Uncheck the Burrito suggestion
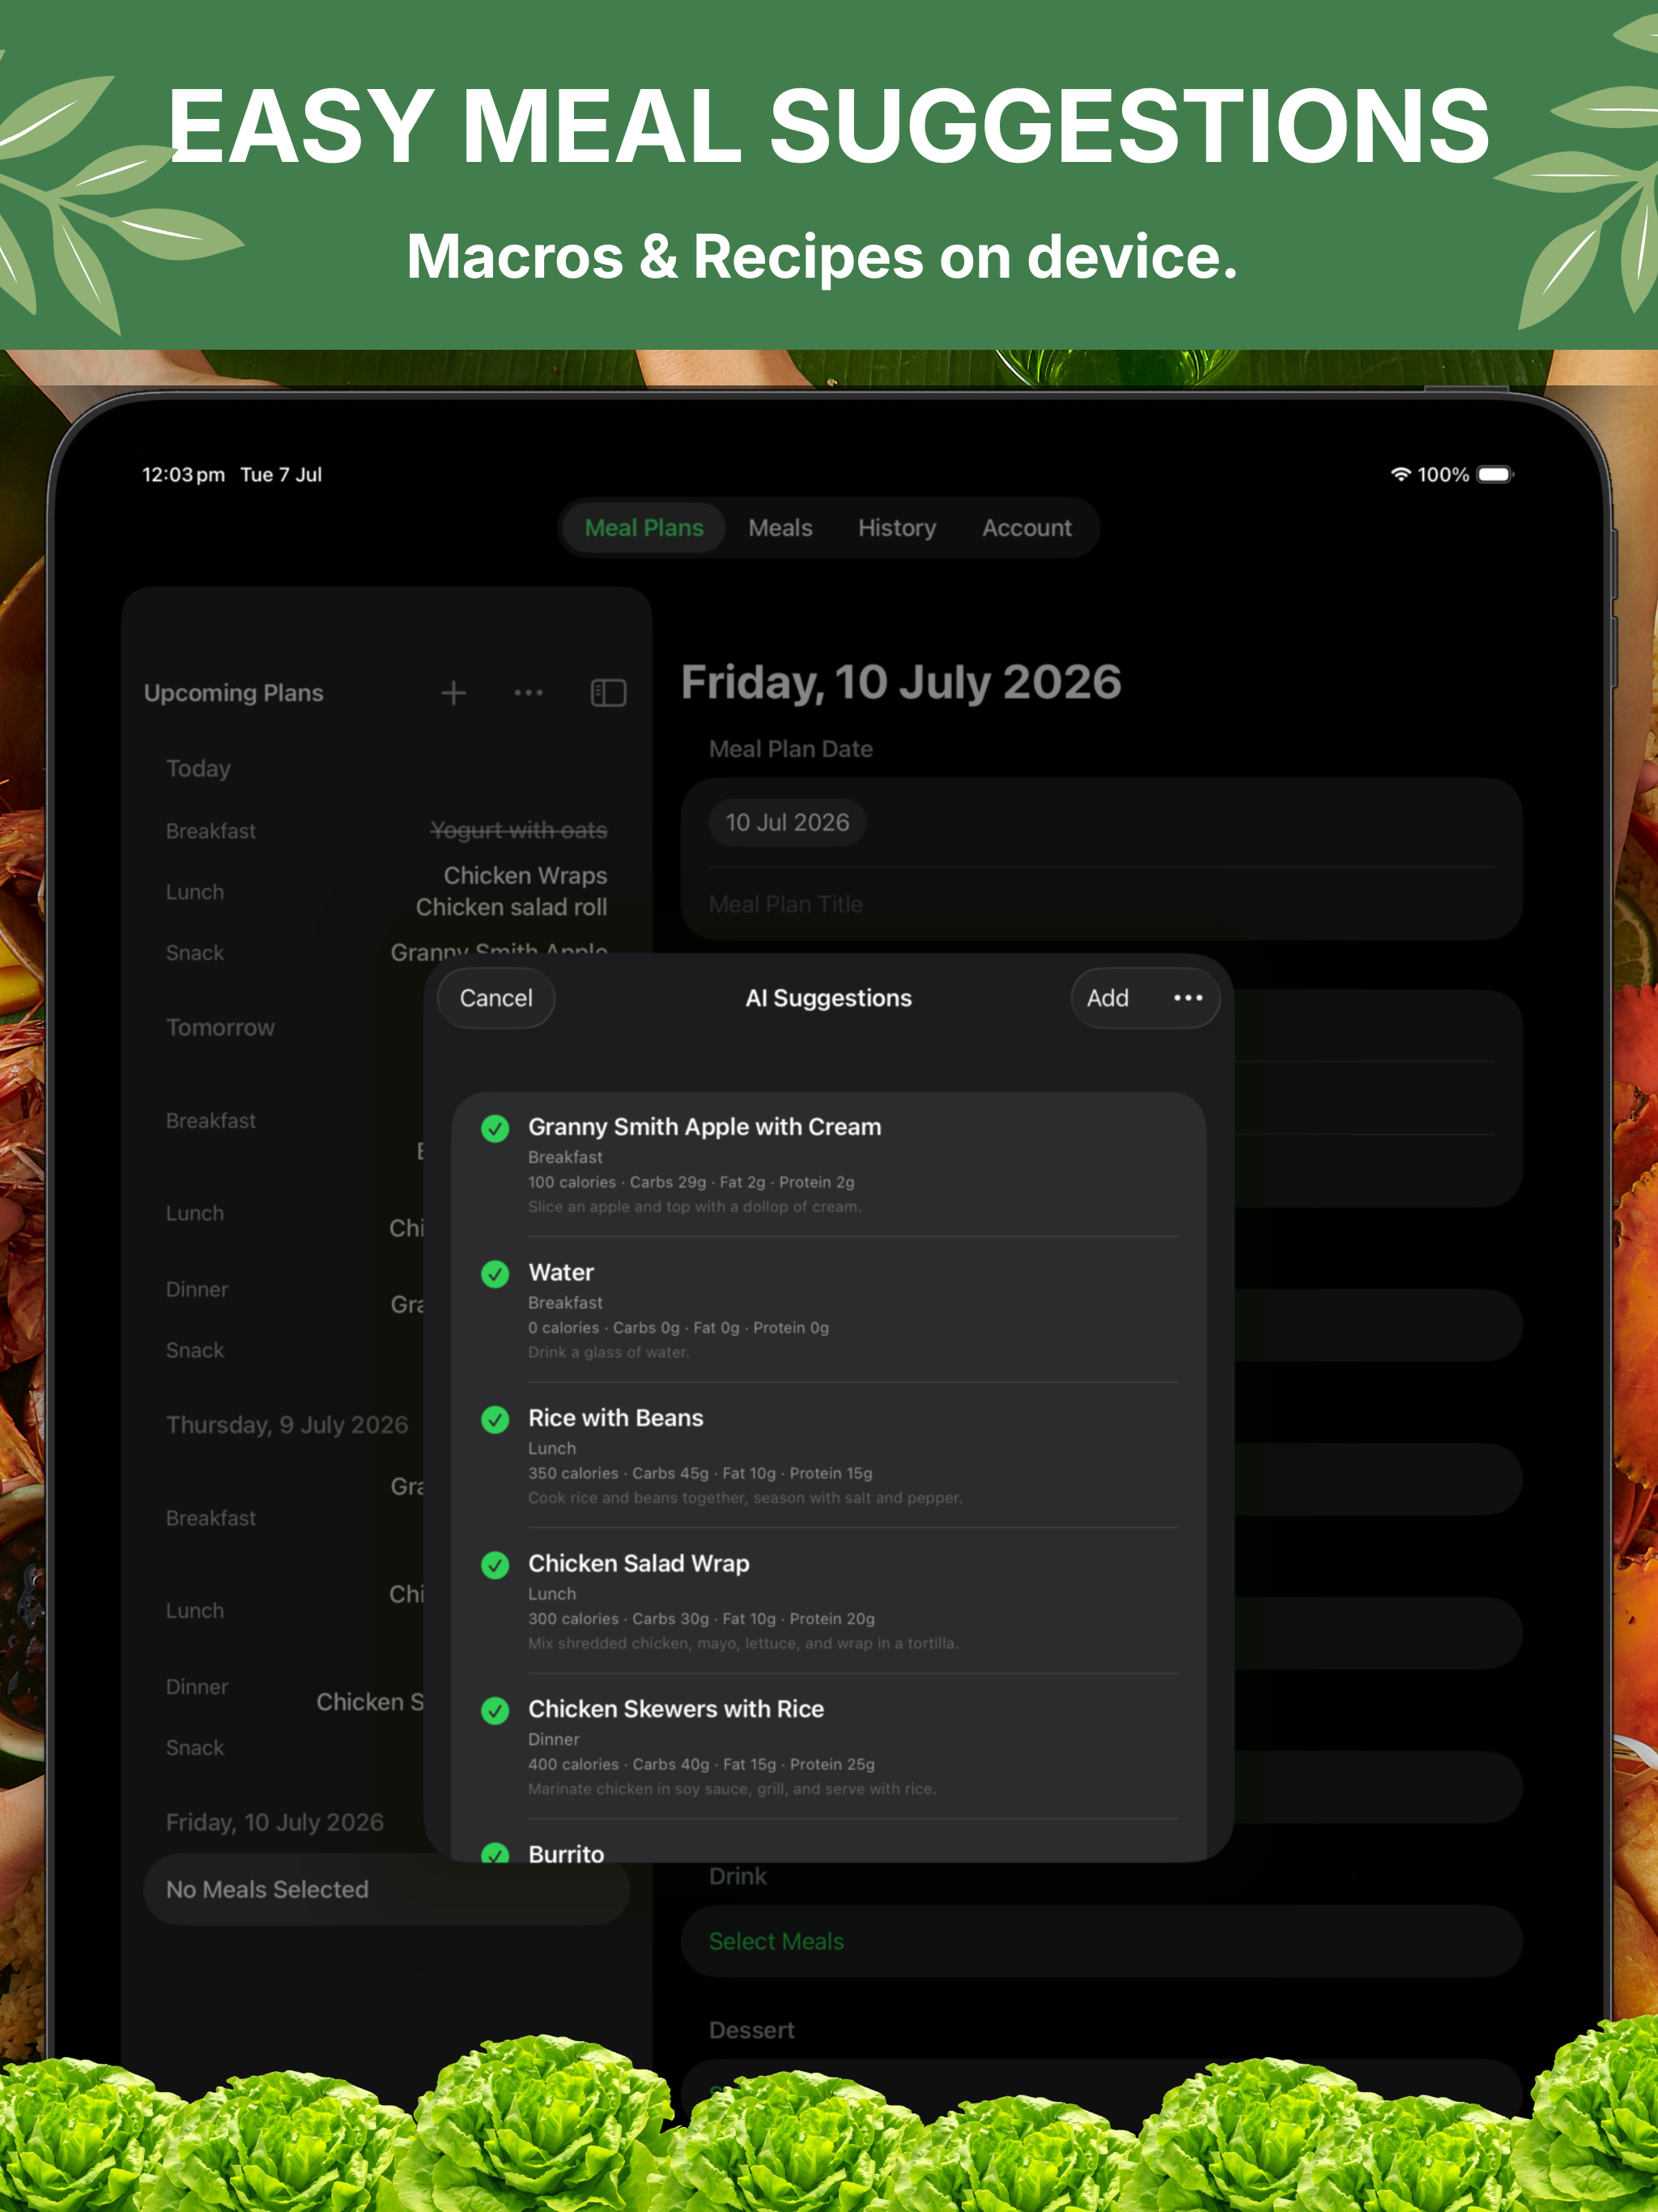Image resolution: width=1658 pixels, height=2212 pixels. pos(495,1853)
